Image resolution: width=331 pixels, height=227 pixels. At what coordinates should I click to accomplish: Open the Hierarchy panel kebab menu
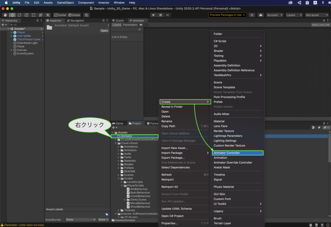pyautogui.click(x=42, y=20)
